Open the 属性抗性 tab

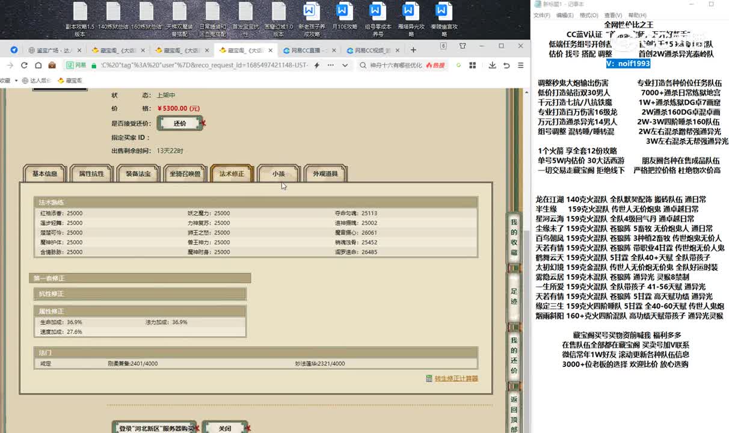click(x=91, y=174)
